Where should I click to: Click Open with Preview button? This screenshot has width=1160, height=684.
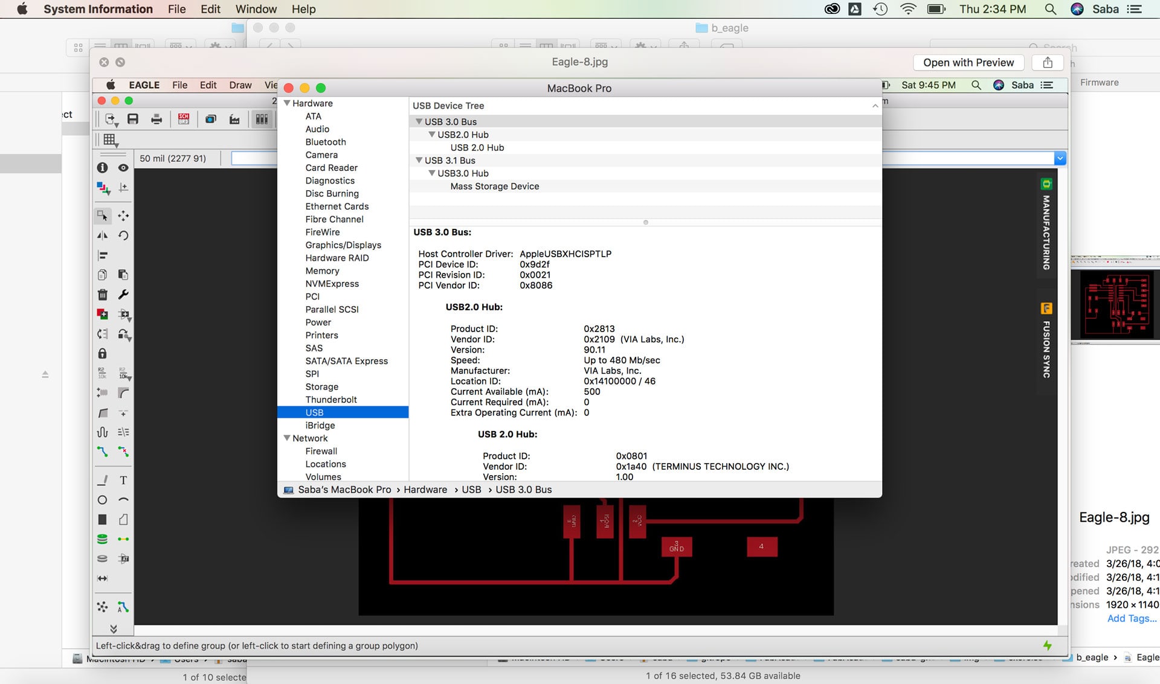tap(968, 62)
